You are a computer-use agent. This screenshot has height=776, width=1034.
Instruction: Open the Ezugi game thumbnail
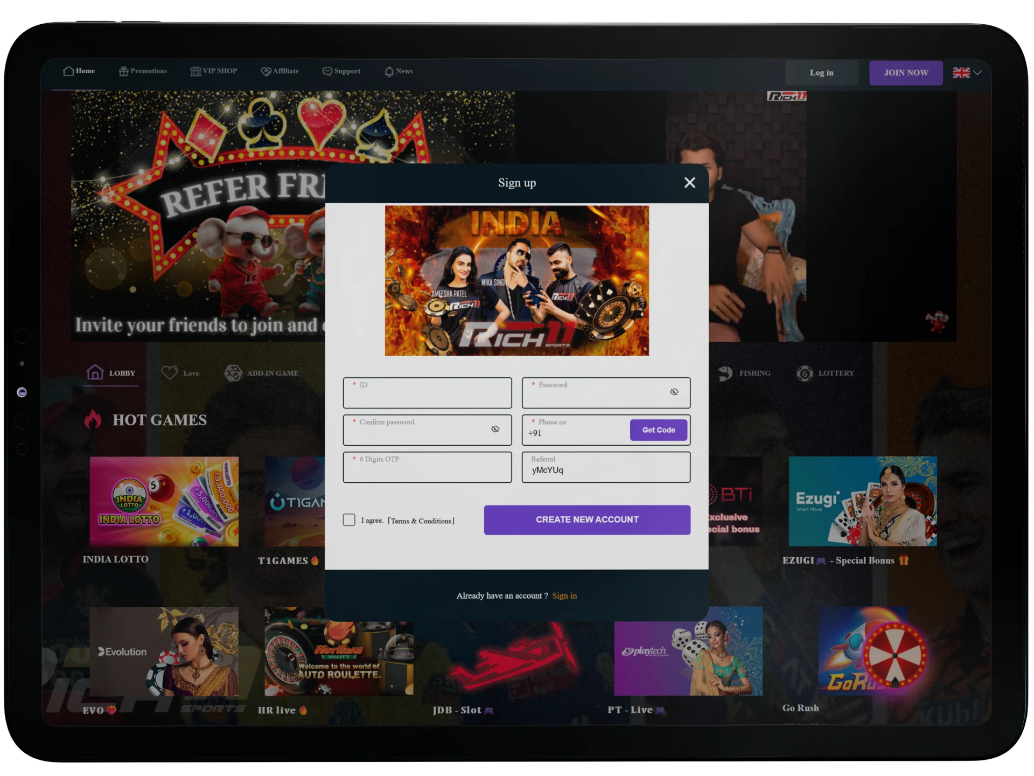(x=863, y=502)
